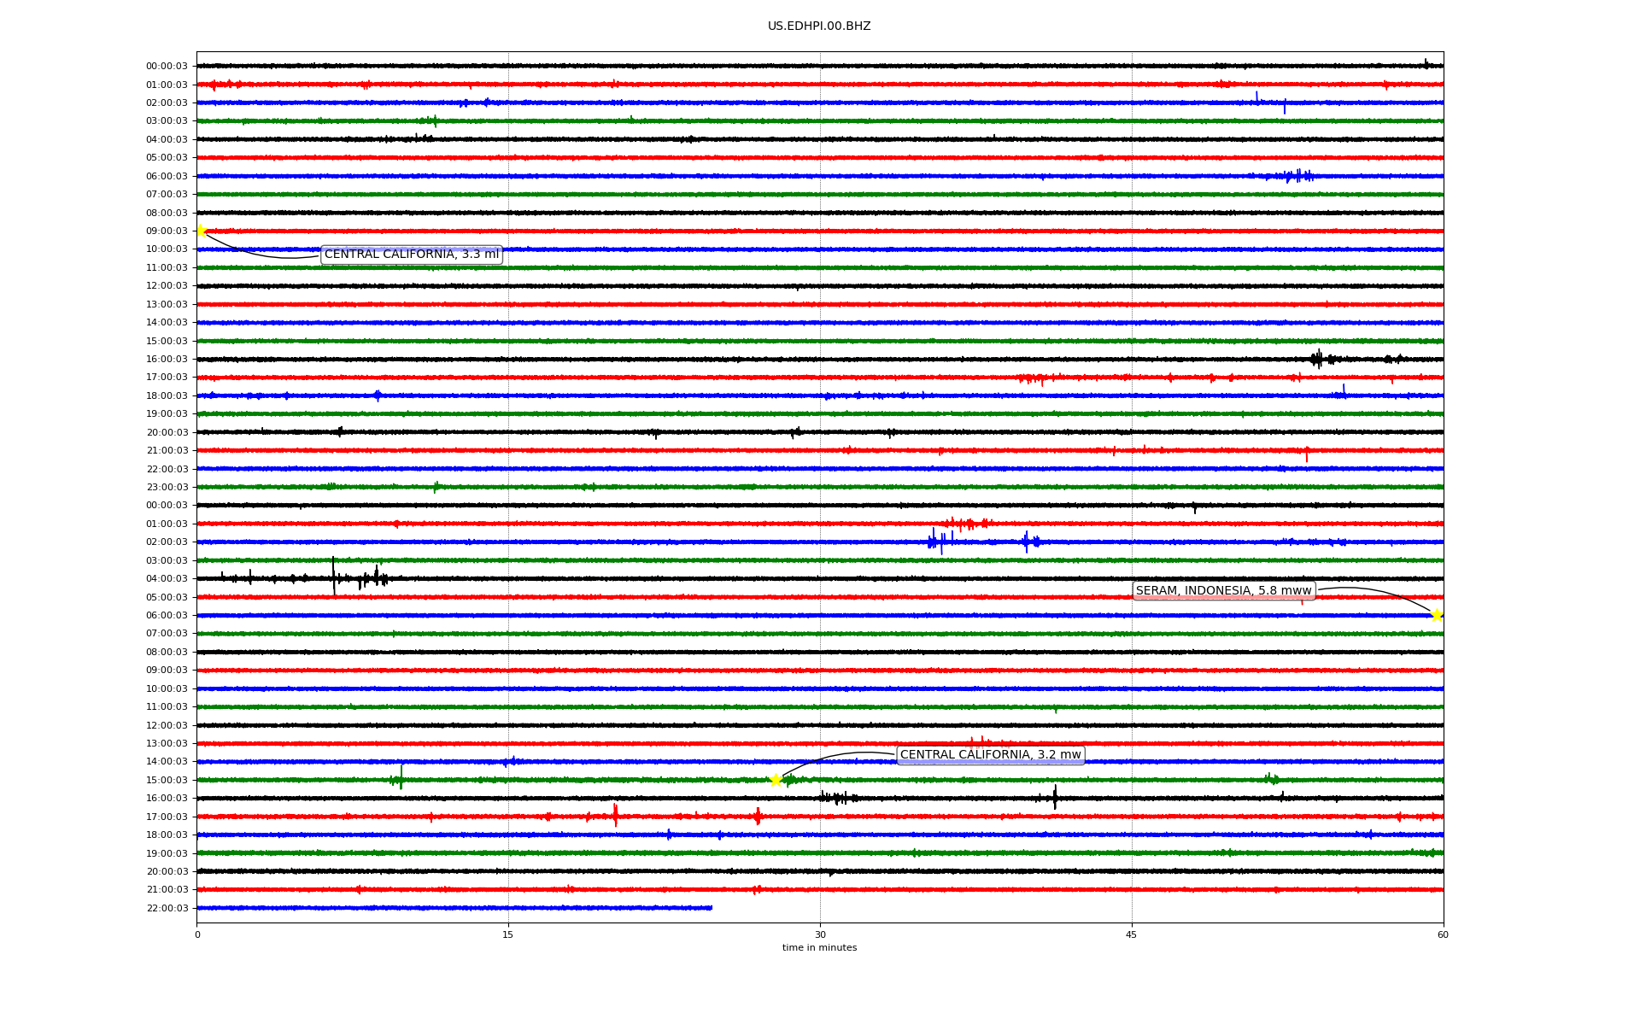Click the 09:00:03 label beside the first star

[x=167, y=231]
